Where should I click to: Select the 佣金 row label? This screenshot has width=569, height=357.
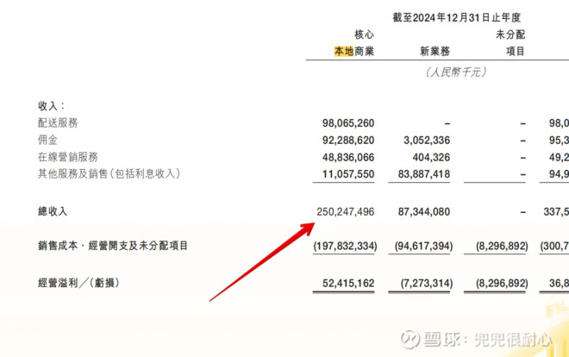click(x=47, y=140)
